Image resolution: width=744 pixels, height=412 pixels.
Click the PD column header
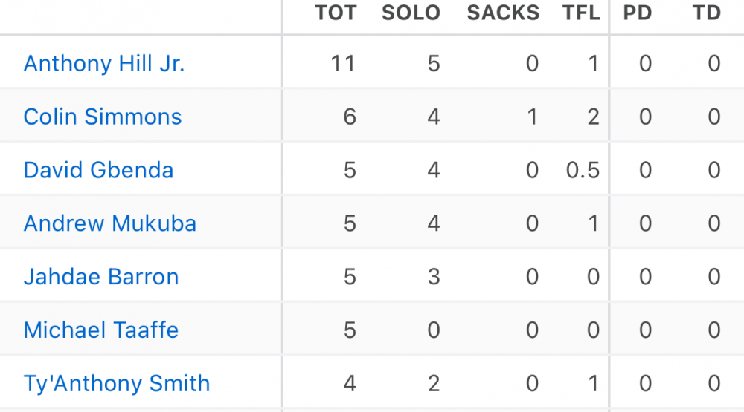pyautogui.click(x=638, y=13)
